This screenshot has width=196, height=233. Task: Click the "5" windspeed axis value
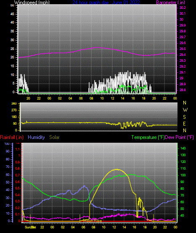[x=13, y=84]
